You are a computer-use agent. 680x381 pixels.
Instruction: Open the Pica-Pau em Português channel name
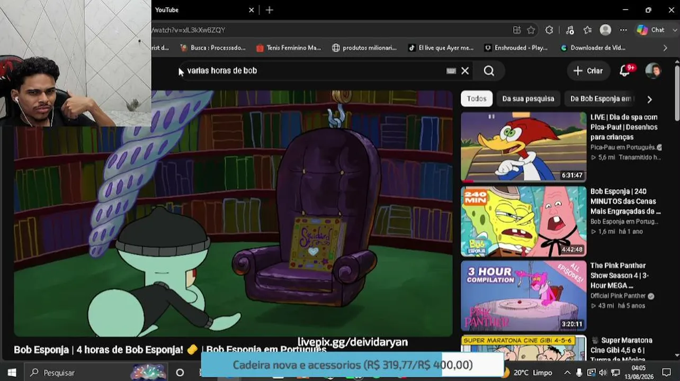pyautogui.click(x=623, y=147)
